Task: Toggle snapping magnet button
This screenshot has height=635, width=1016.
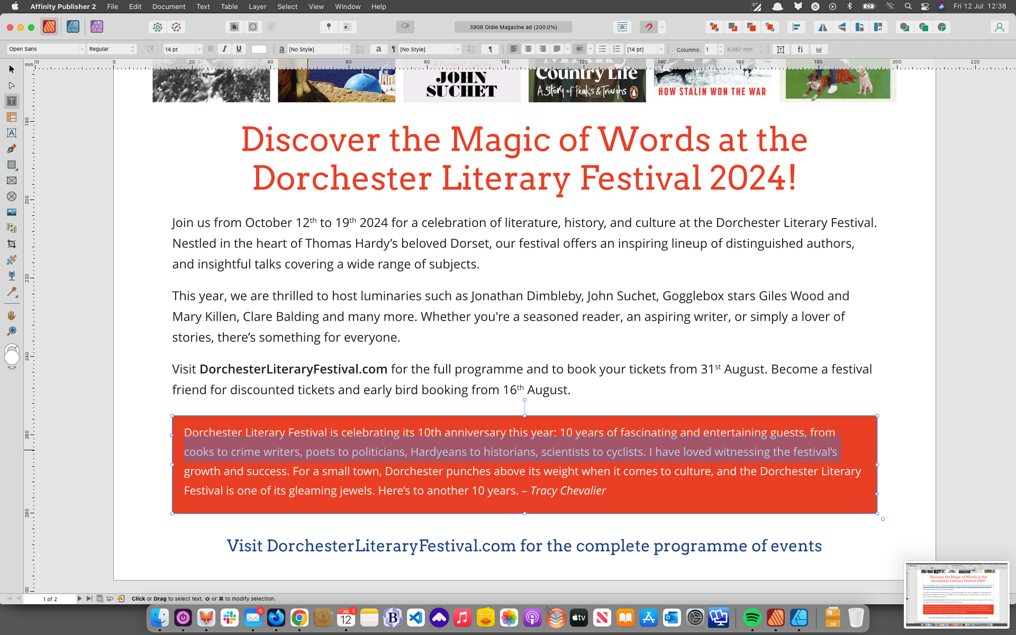Action: pyautogui.click(x=649, y=27)
